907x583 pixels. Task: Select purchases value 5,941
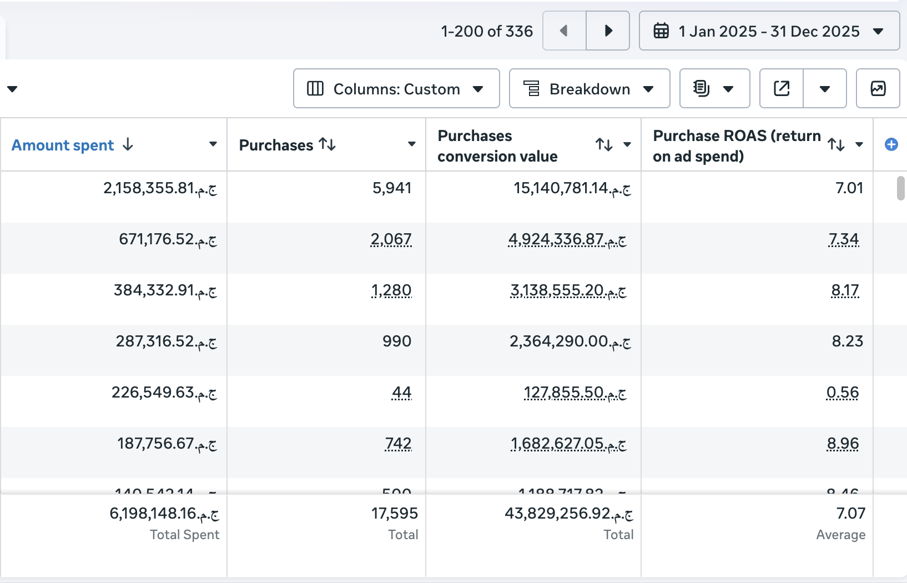coord(392,188)
